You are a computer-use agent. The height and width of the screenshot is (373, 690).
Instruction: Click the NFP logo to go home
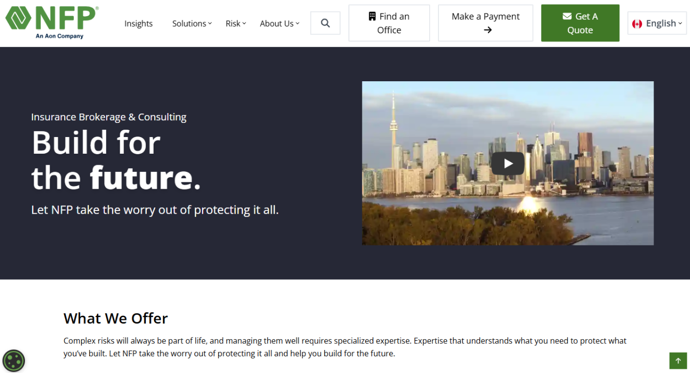click(x=51, y=19)
